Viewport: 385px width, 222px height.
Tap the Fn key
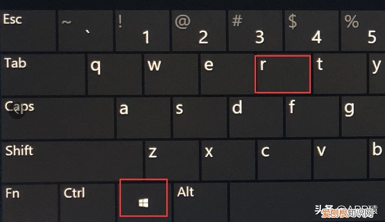(x=29, y=203)
